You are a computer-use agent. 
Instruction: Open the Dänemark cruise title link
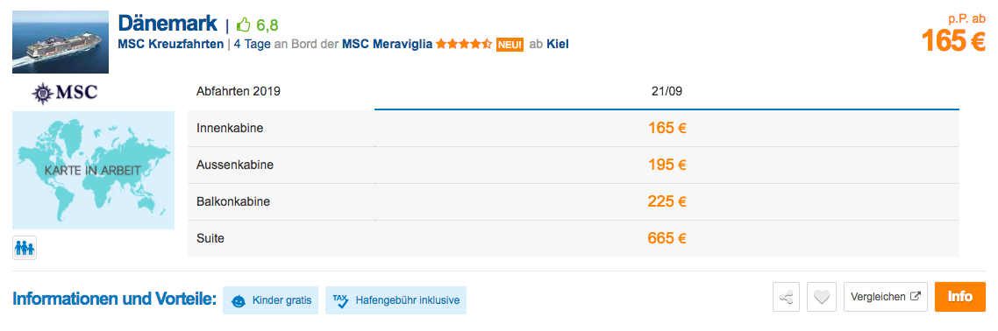pos(168,24)
